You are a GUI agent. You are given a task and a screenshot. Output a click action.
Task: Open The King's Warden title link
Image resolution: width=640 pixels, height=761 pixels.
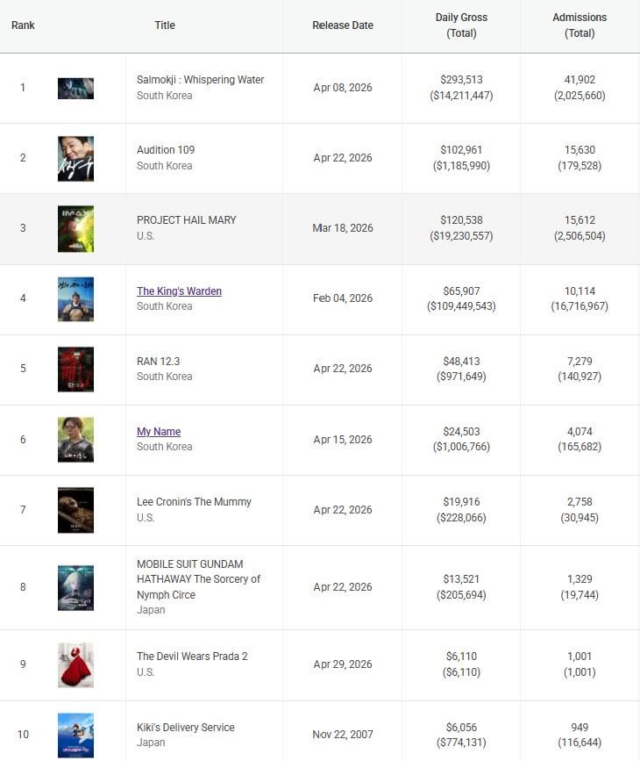(x=179, y=291)
